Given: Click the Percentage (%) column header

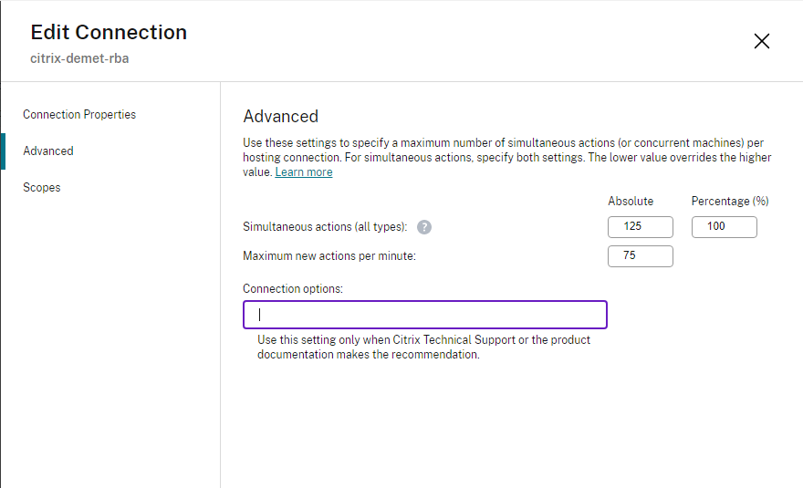Looking at the screenshot, I should [730, 201].
